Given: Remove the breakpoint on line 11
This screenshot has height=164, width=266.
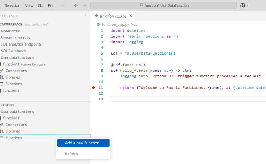Looking at the screenshot, I should pos(93,87).
